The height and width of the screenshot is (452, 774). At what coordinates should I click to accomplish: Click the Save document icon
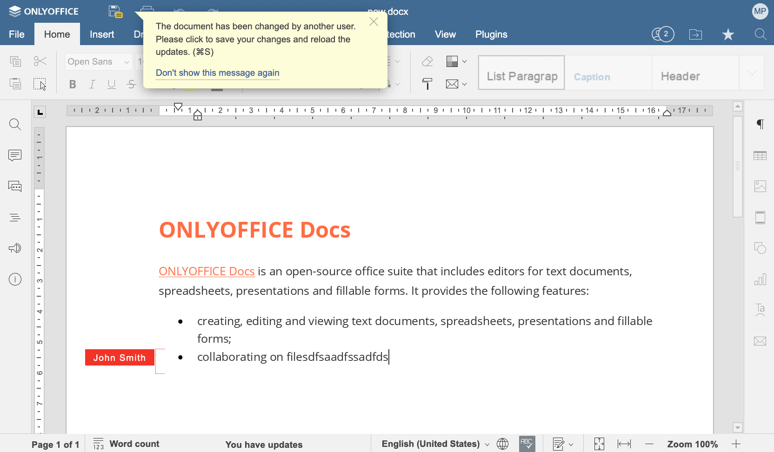pos(115,12)
